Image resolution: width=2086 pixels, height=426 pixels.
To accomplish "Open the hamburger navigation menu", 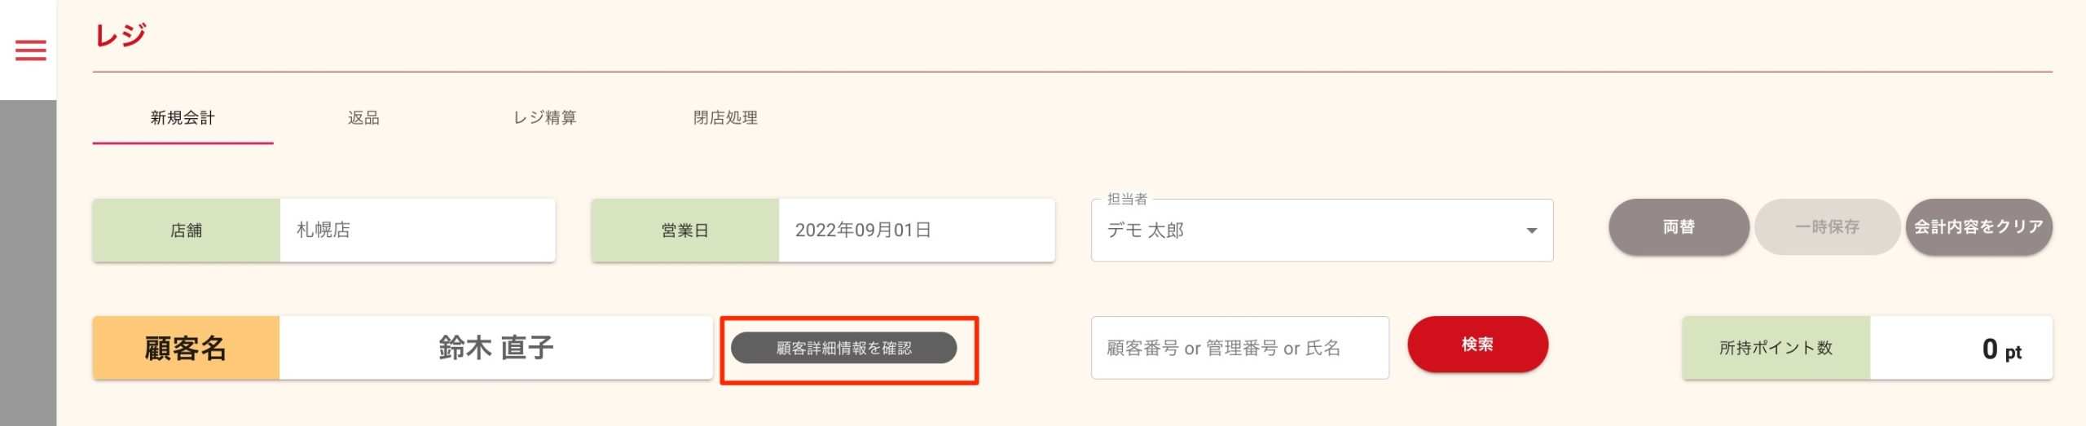I will tap(31, 51).
